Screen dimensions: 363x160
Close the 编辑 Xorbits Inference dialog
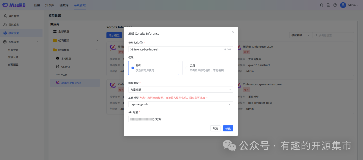point(233,32)
